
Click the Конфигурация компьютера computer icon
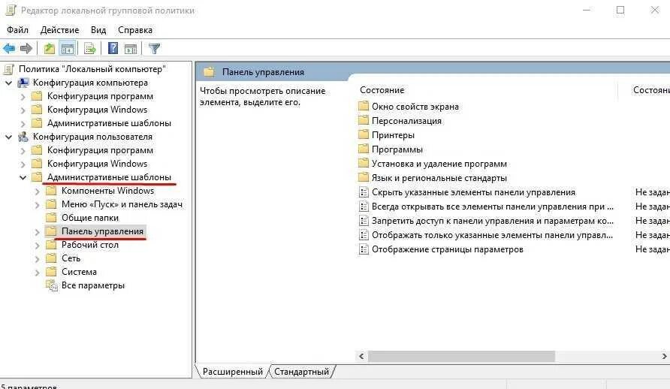[23, 83]
